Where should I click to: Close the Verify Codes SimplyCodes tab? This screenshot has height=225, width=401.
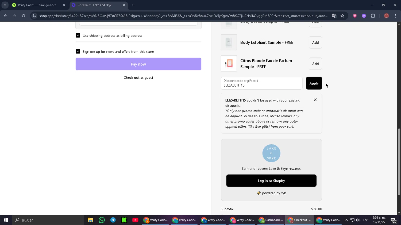coord(64,5)
